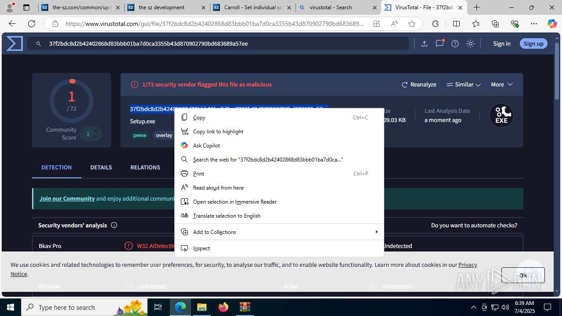Choose Translate selection to English
Image resolution: width=562 pixels, height=316 pixels.
(x=279, y=215)
